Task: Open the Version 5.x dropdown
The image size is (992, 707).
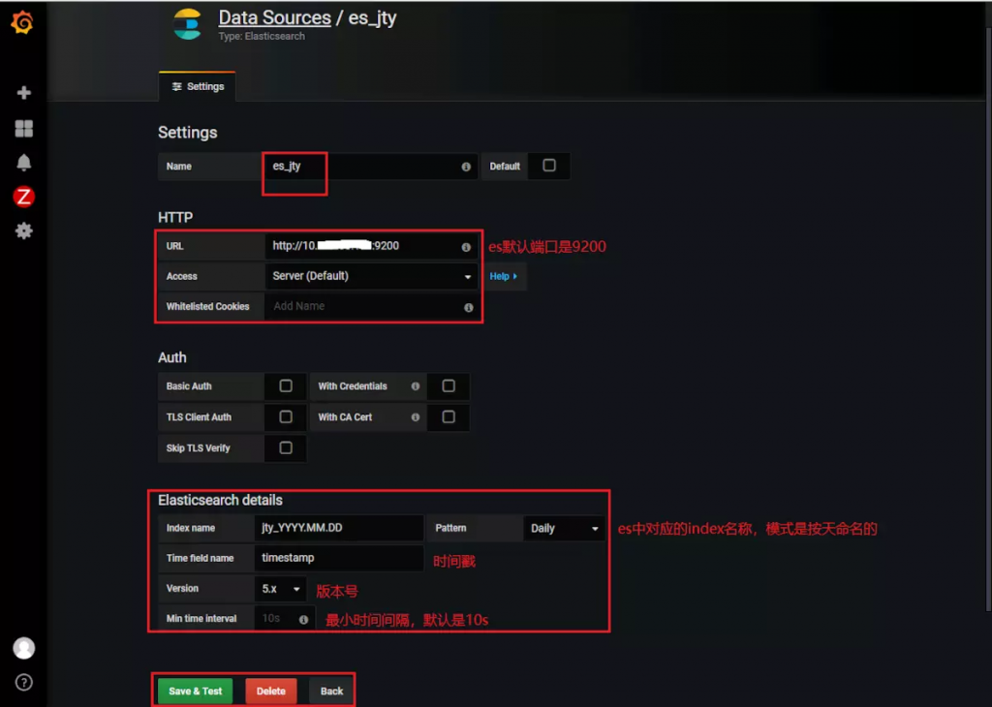Action: pyautogui.click(x=280, y=589)
